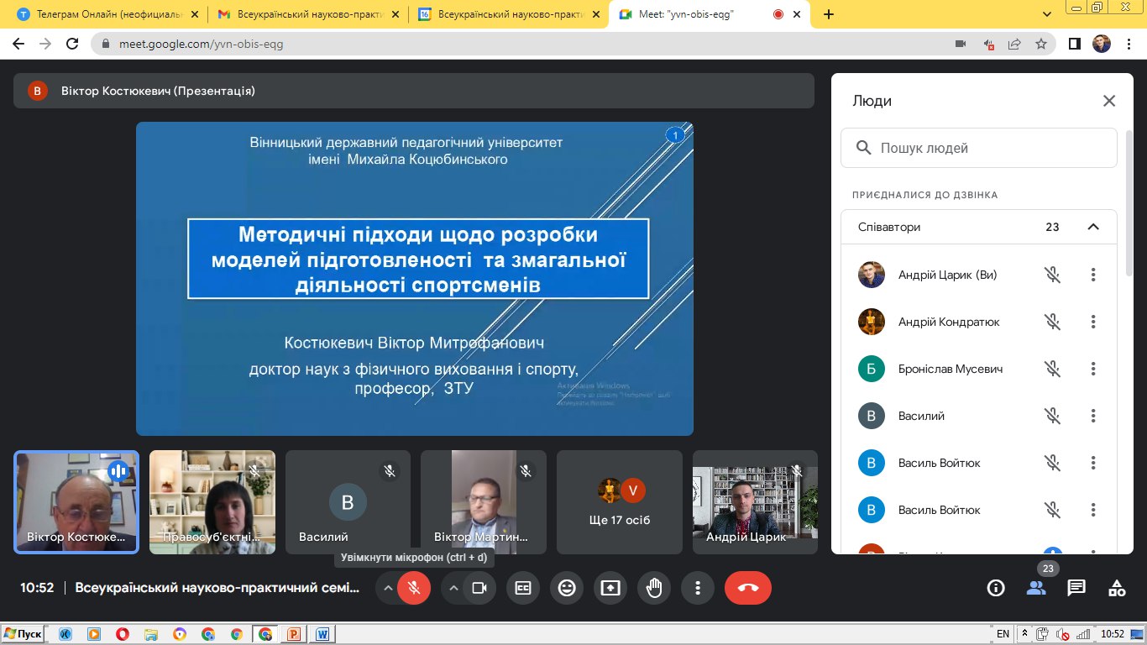Click the Ще 17 осіб tile
Screen dimensions: 1147x645
click(x=620, y=502)
